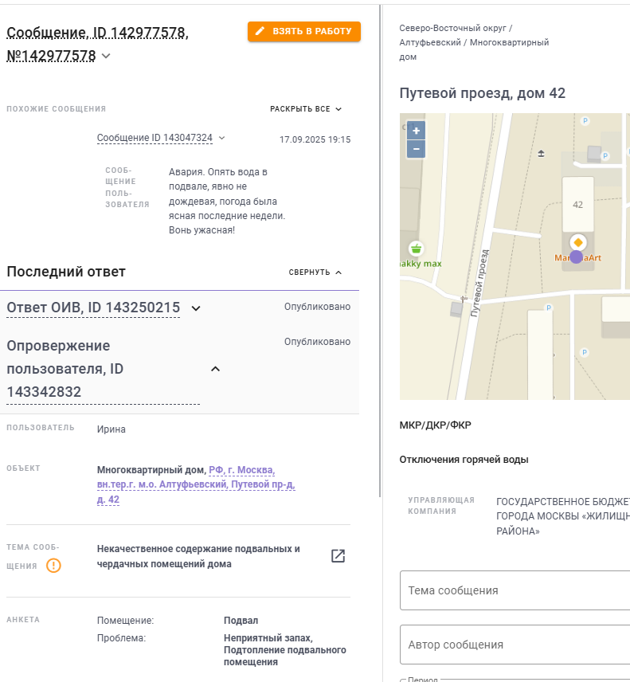
Task: Expand the message ID 142977578 header chevron
Action: click(x=106, y=56)
